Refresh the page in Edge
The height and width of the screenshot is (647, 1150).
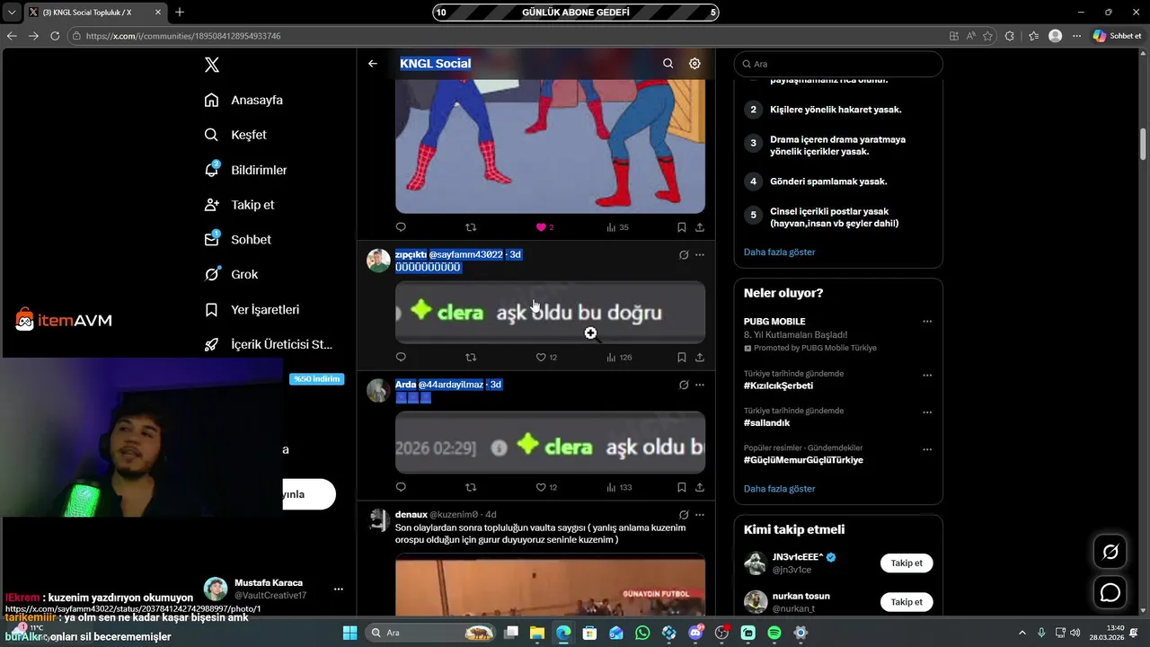pos(55,36)
